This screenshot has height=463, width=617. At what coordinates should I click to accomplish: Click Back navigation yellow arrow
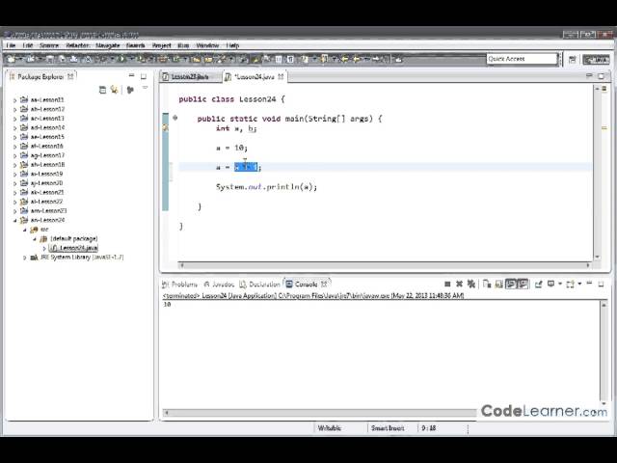357,59
